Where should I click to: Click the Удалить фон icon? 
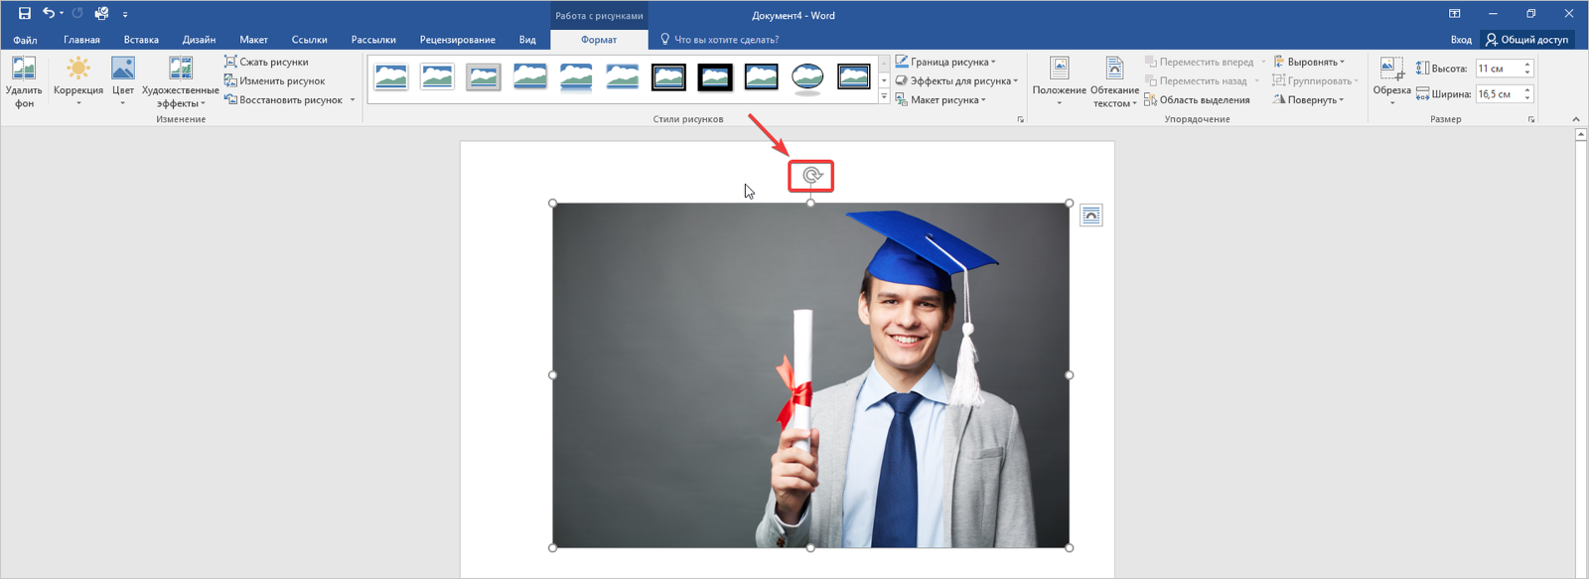pos(24,70)
